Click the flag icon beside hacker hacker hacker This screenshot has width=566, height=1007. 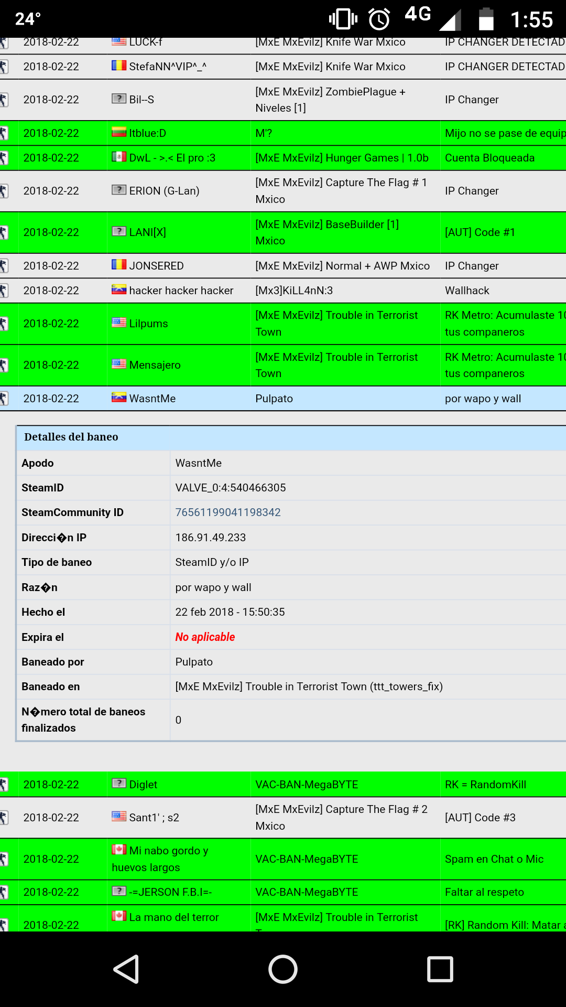119,290
